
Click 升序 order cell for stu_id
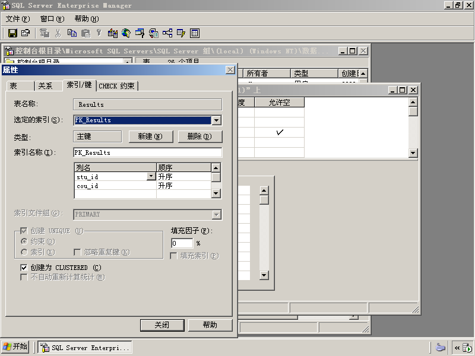coord(183,176)
